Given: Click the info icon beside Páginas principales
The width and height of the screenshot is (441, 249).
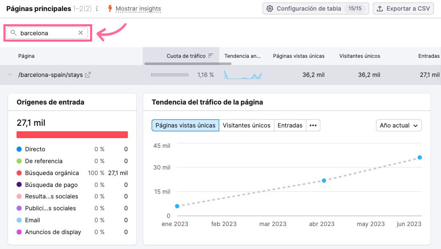Looking at the screenshot, I should click(x=97, y=8).
